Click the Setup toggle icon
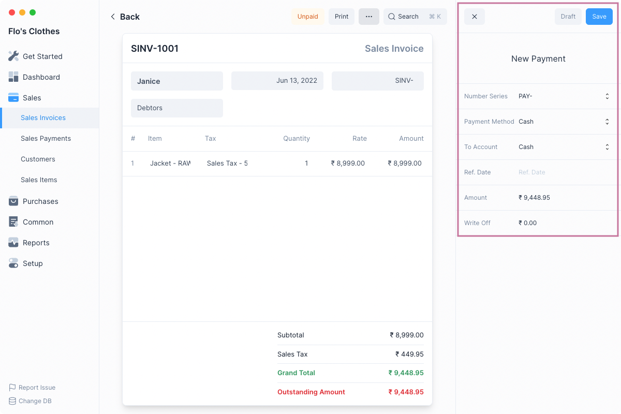Image resolution: width=621 pixels, height=414 pixels. click(x=13, y=263)
